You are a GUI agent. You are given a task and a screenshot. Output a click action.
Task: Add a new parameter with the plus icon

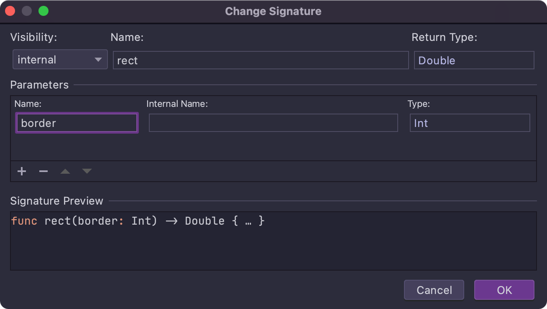click(21, 171)
